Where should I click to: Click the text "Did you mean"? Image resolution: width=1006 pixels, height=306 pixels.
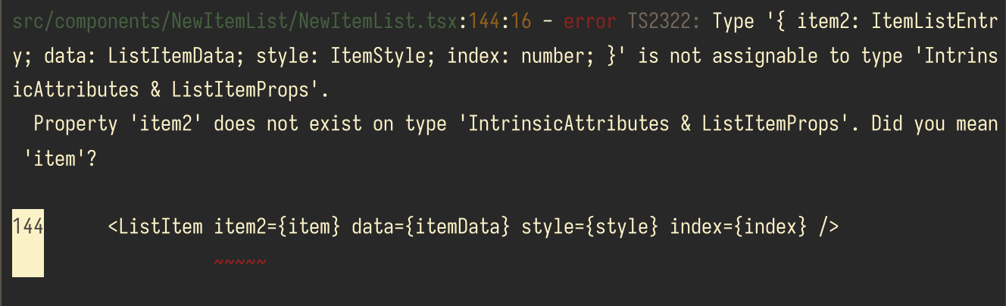point(935,123)
